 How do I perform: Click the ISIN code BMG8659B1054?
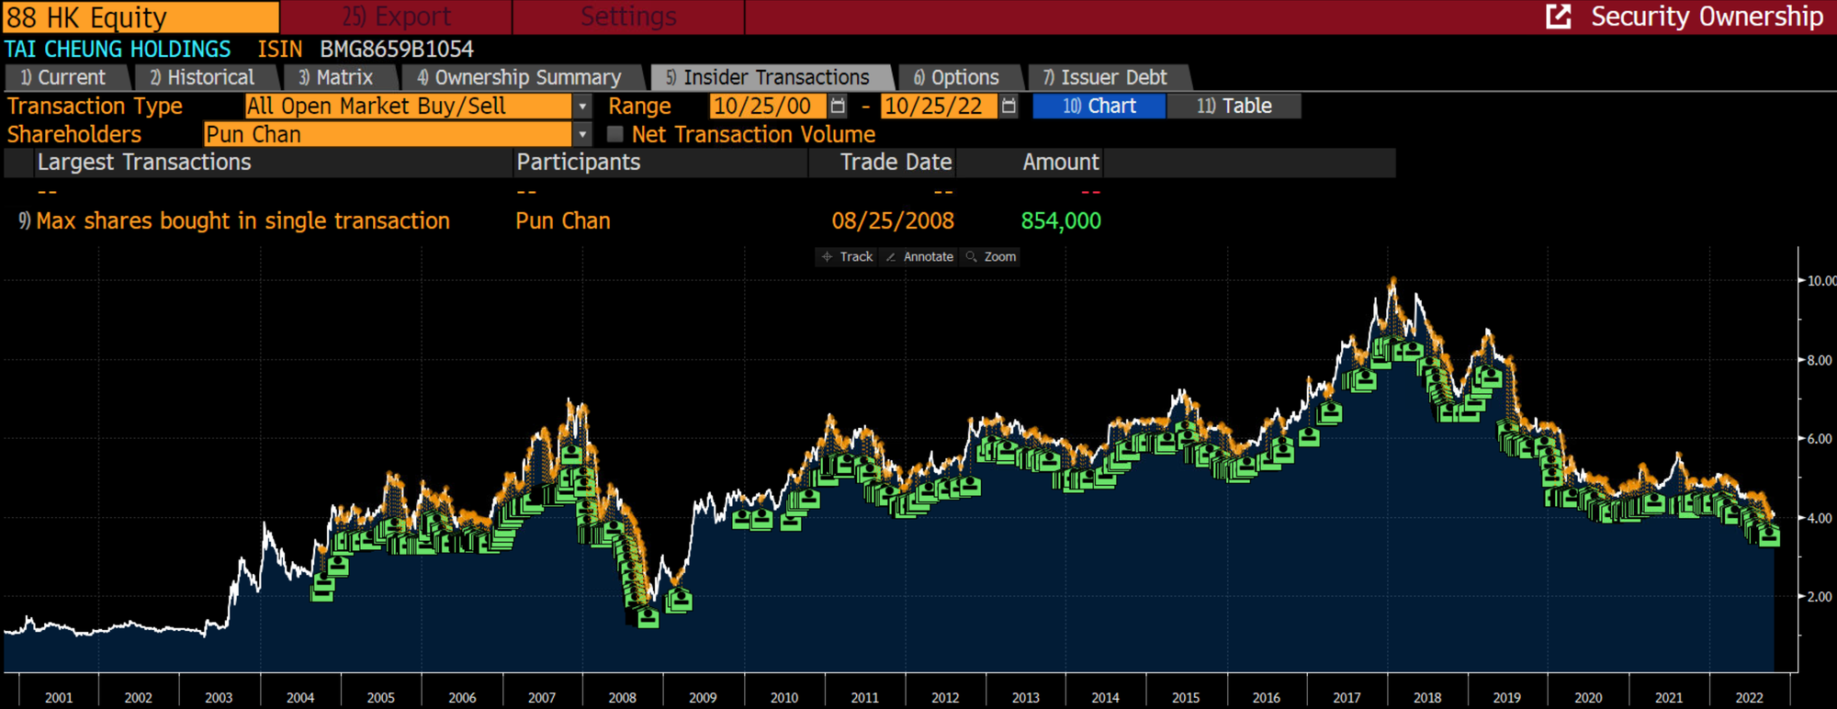[397, 50]
